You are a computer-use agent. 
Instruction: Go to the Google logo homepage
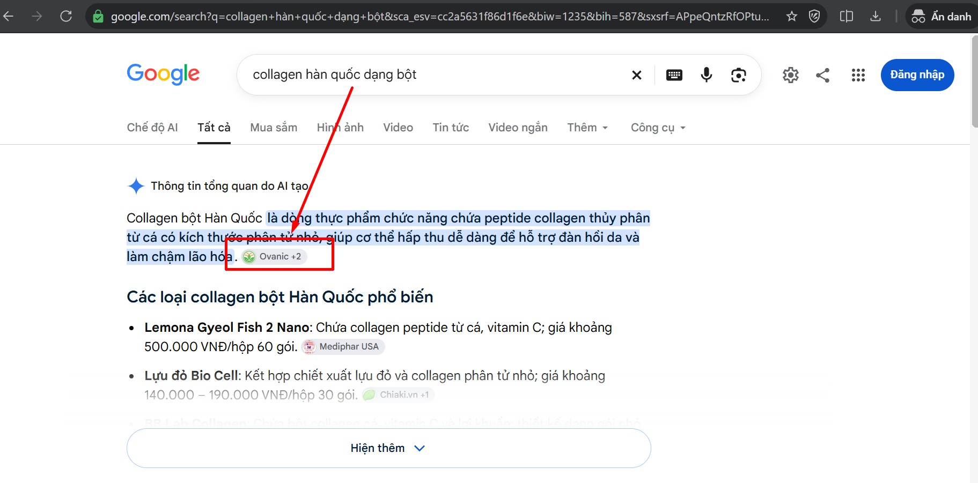(x=163, y=74)
